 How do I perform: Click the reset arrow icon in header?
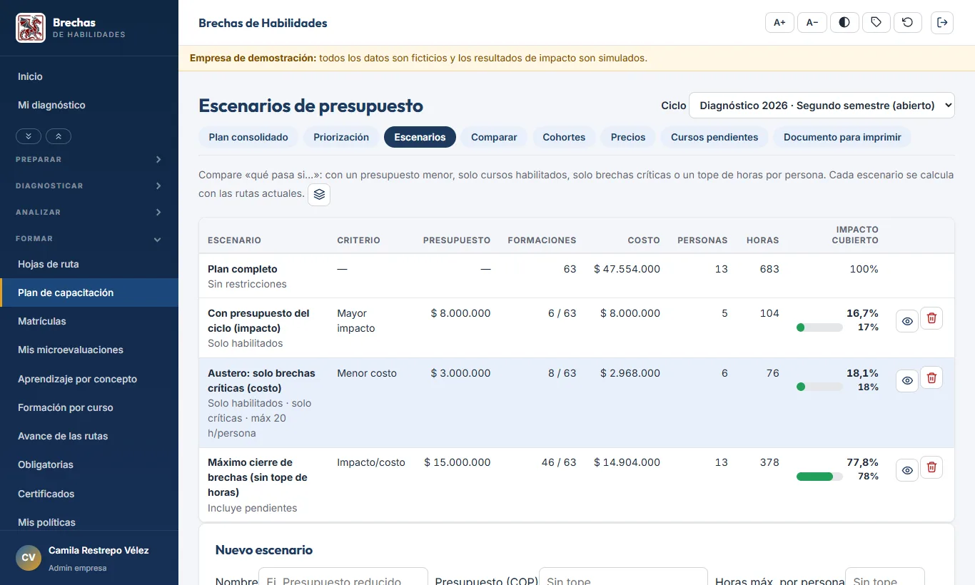click(908, 22)
